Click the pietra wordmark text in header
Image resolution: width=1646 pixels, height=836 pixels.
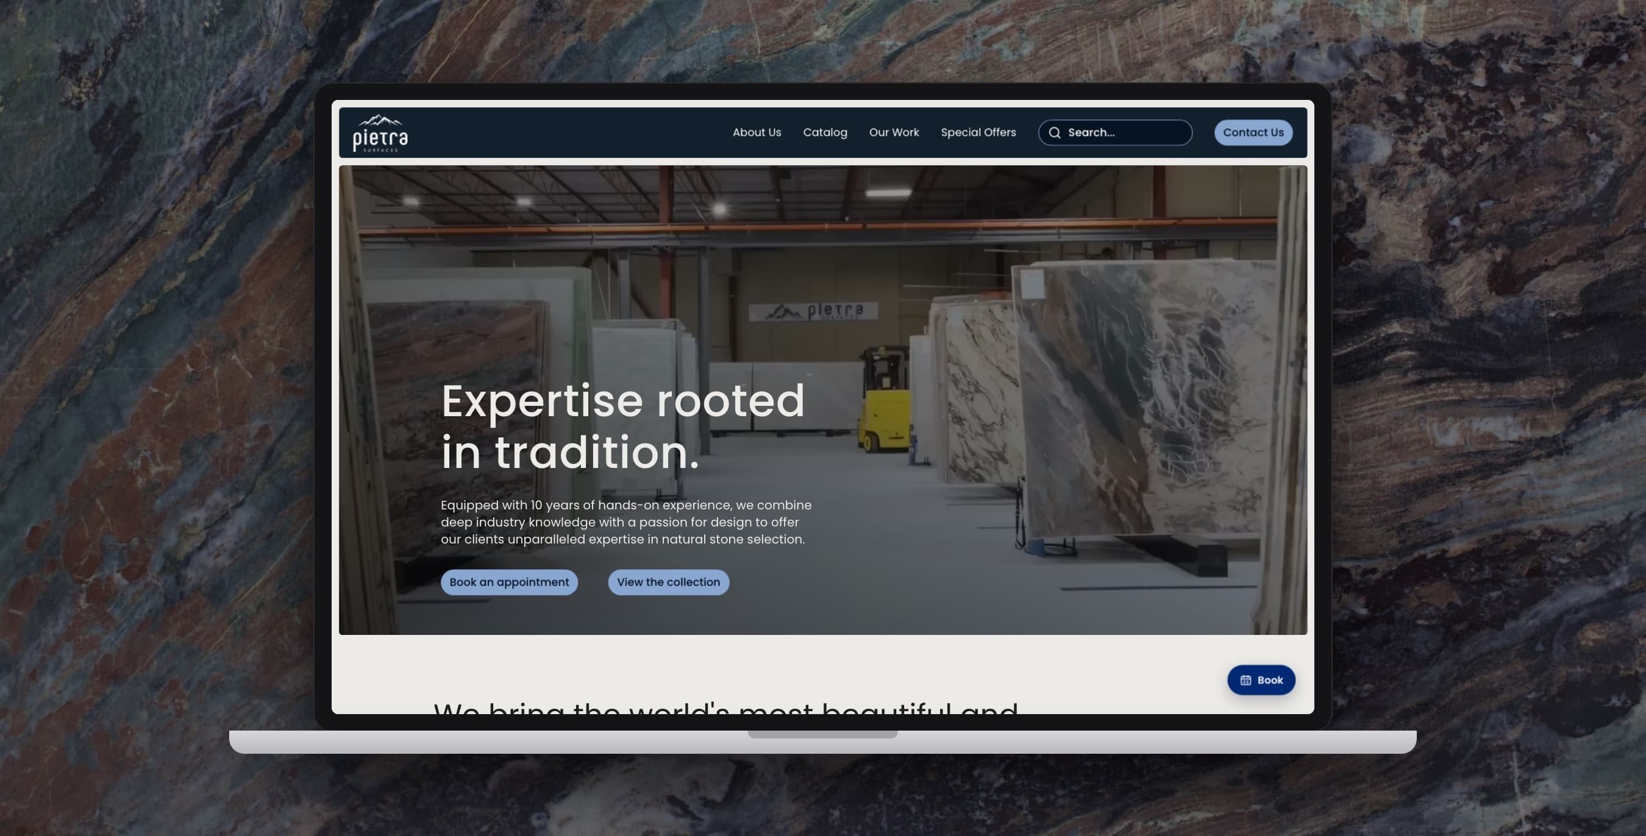click(380, 138)
